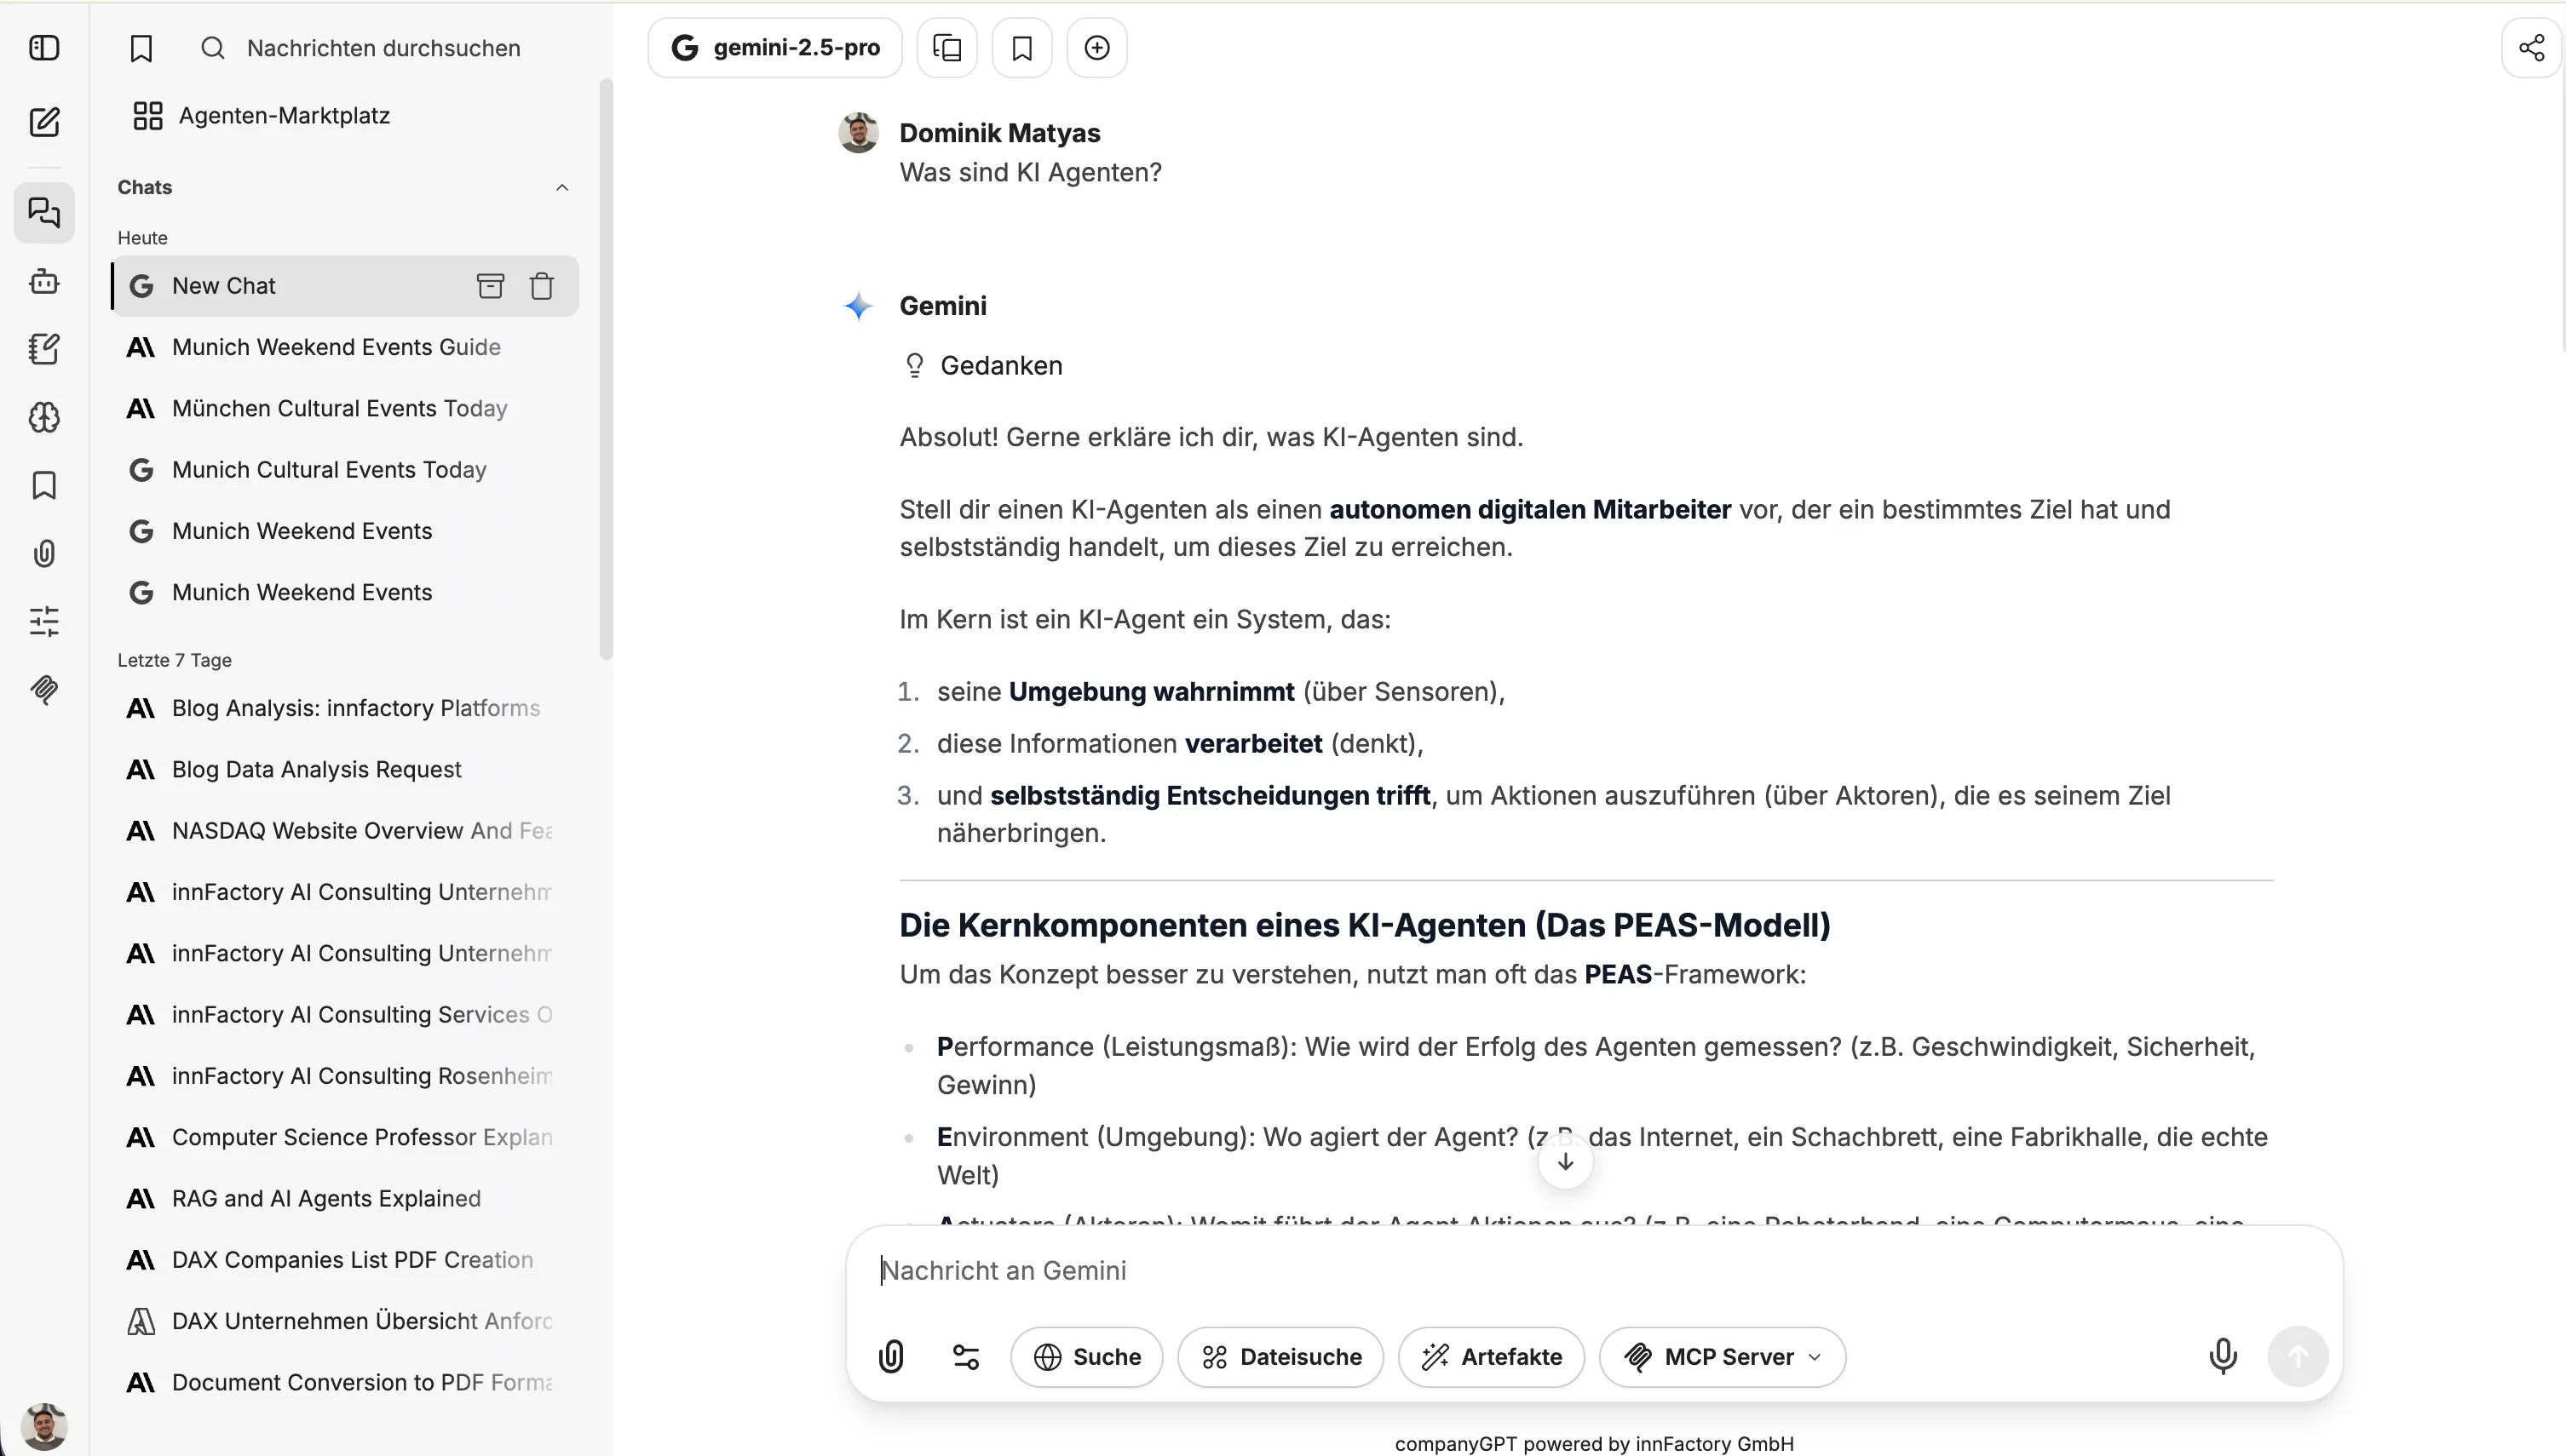This screenshot has width=2566, height=1456.
Task: Open the chat assistant robot panel
Action: coord(44,281)
